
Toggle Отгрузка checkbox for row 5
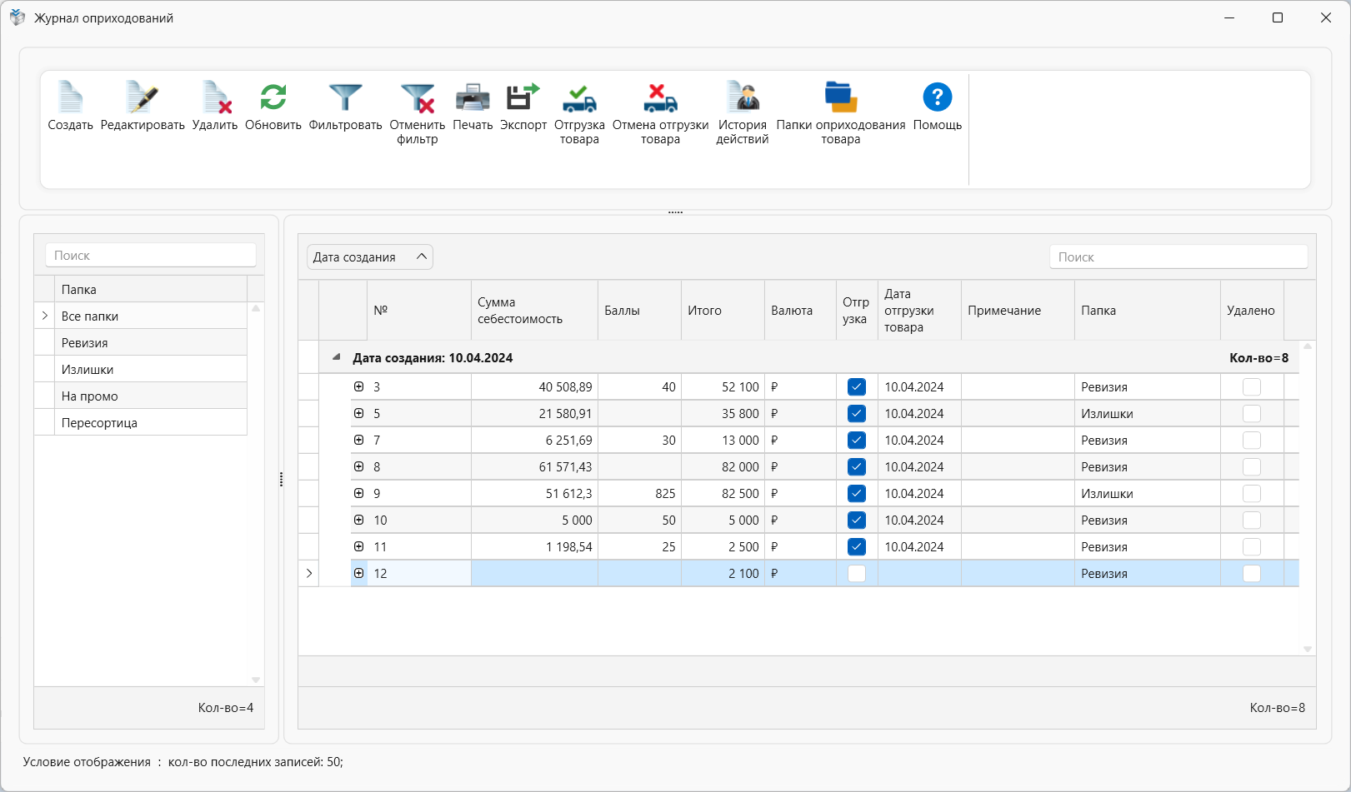click(x=857, y=413)
